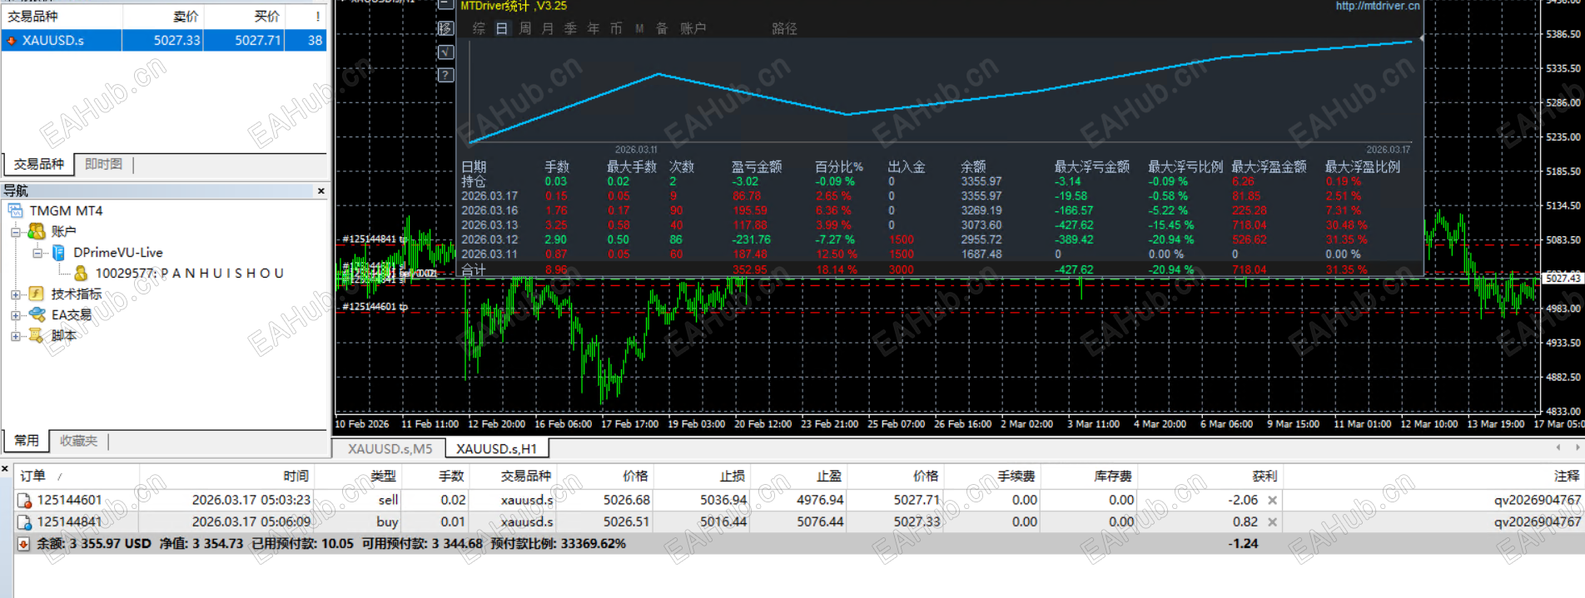Image resolution: width=1585 pixels, height=598 pixels.
Task: Select the 周 (weekly) statistics tab
Action: pyautogui.click(x=525, y=28)
